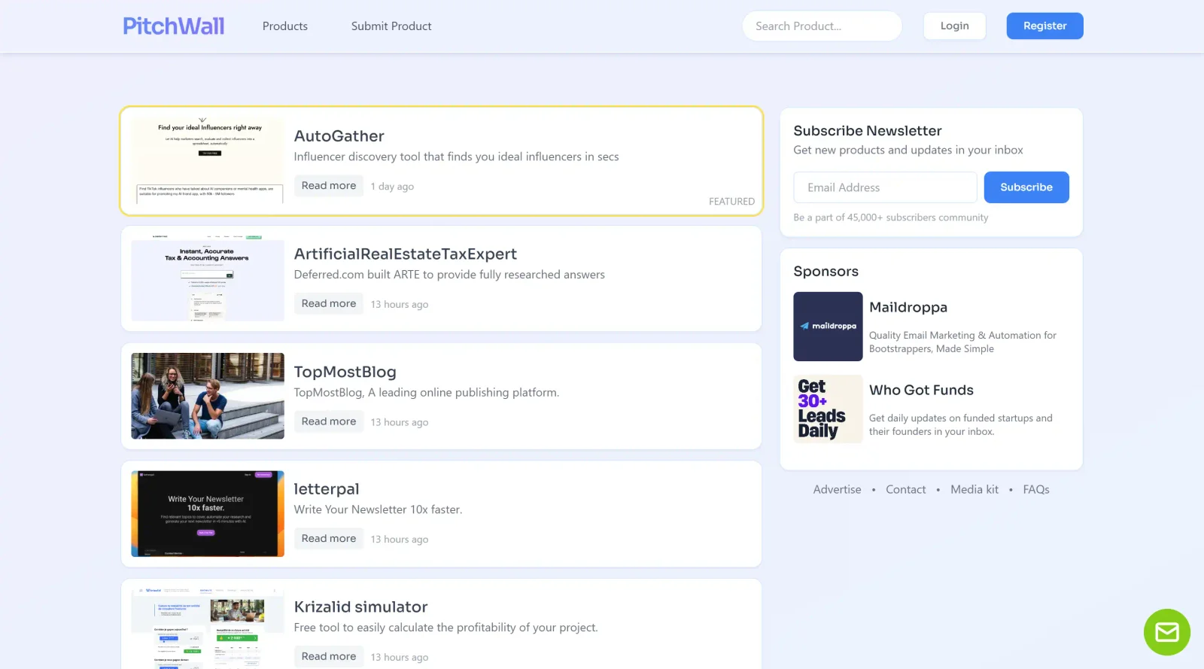Click 'Free tool to easily calculate' description
Image resolution: width=1204 pixels, height=669 pixels.
coord(445,628)
